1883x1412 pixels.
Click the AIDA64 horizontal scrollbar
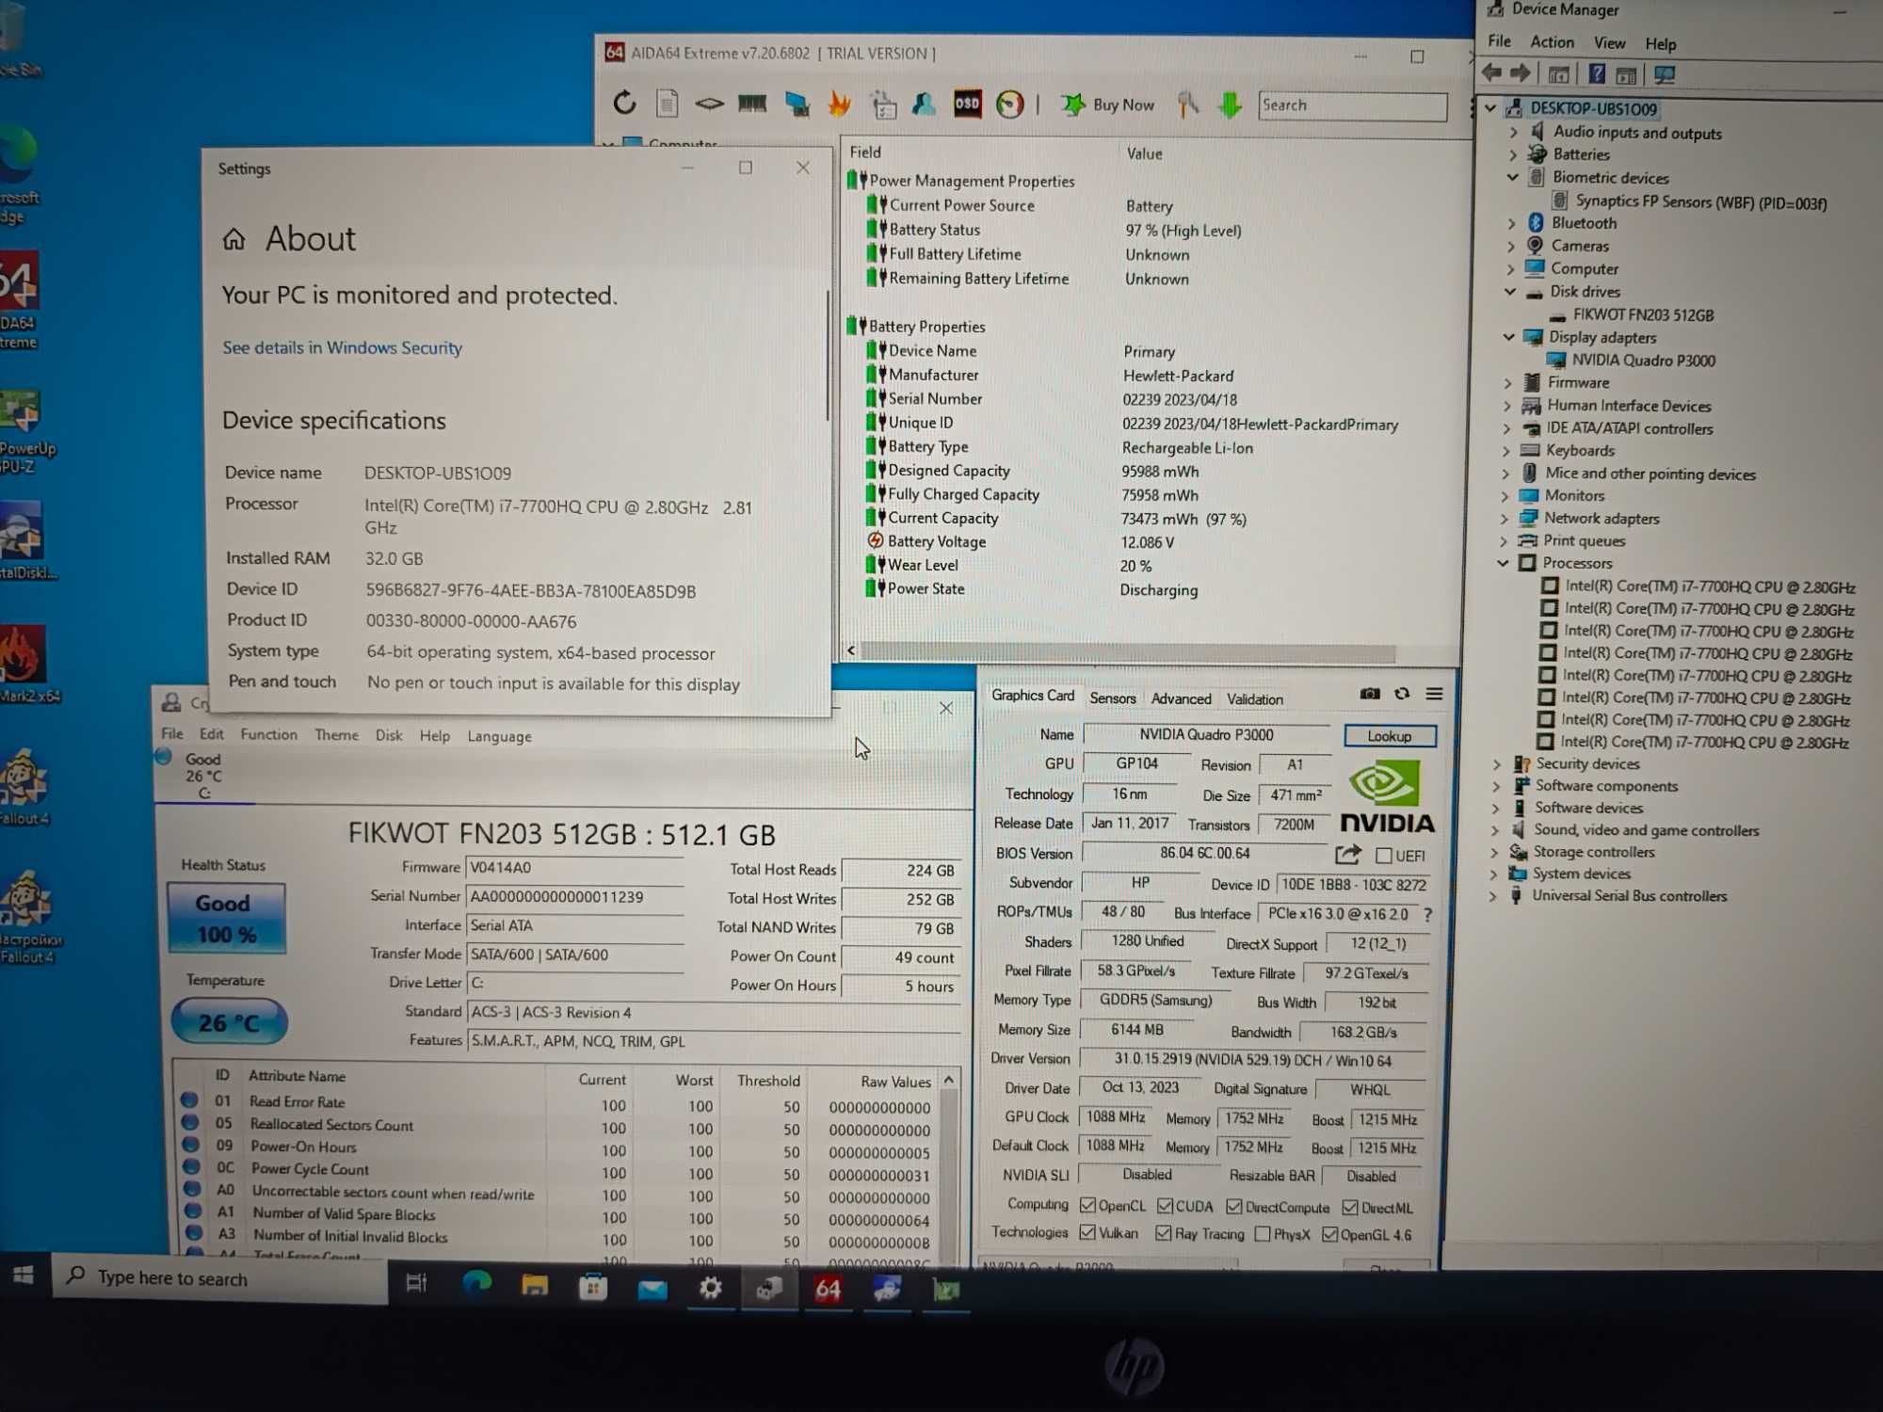coord(1128,652)
